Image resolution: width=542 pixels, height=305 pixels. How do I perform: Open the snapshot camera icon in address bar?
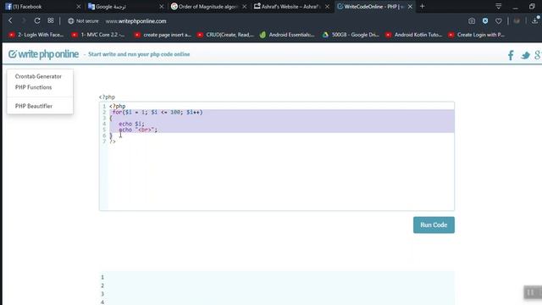(472, 21)
